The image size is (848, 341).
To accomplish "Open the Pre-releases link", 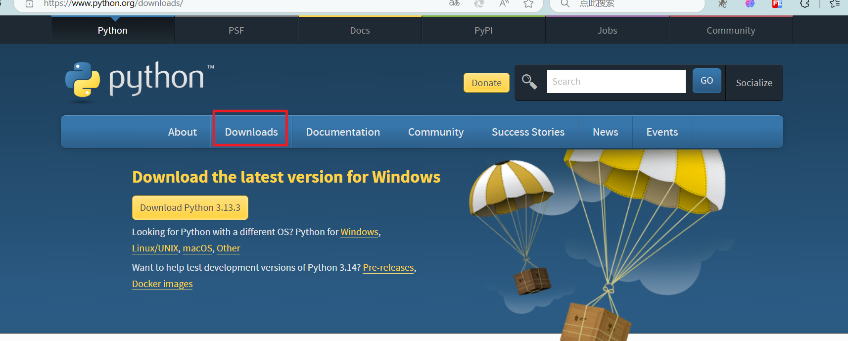I will click(x=388, y=268).
